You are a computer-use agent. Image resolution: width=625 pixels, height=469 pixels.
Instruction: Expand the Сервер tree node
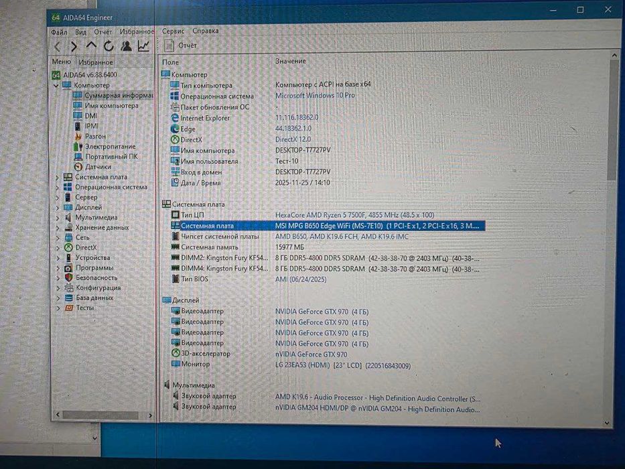(x=58, y=198)
